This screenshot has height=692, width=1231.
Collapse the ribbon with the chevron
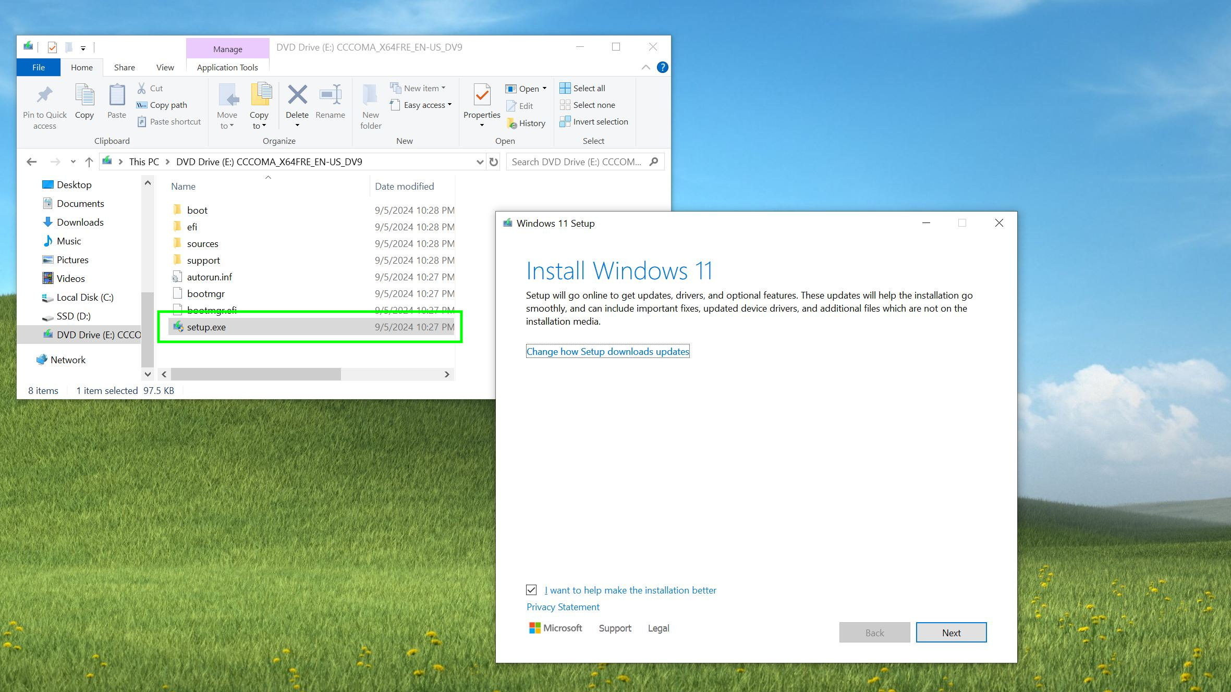[645, 67]
